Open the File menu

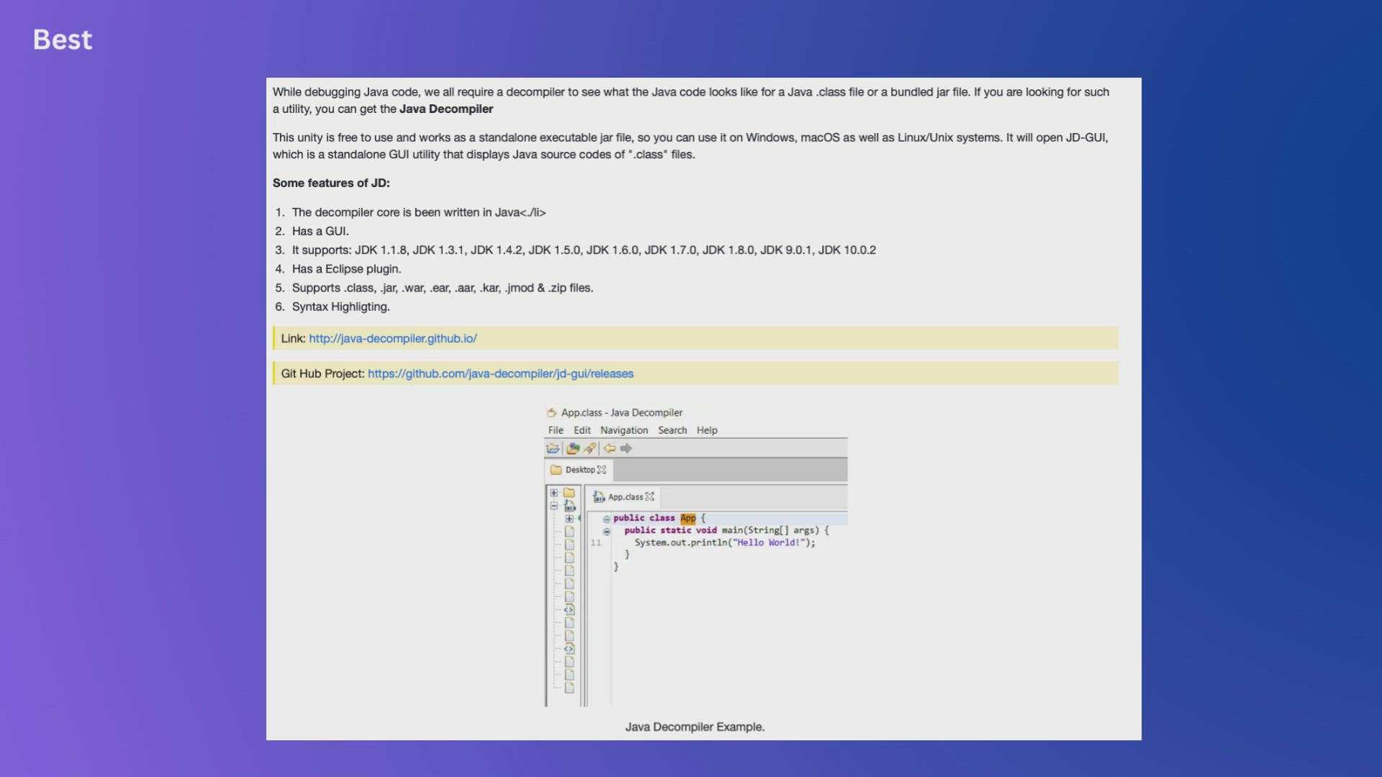556,430
